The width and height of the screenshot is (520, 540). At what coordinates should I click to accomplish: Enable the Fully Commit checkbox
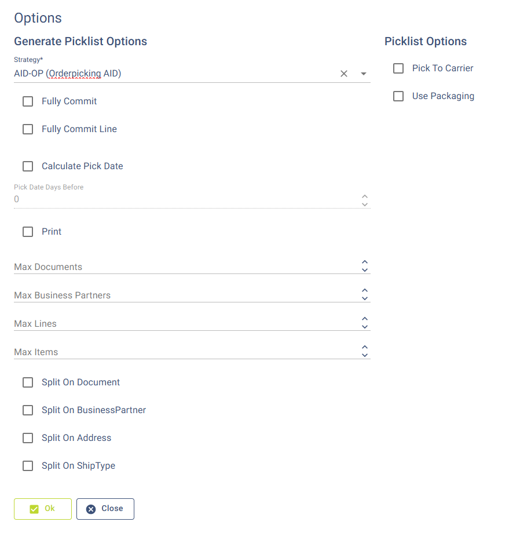(x=28, y=101)
